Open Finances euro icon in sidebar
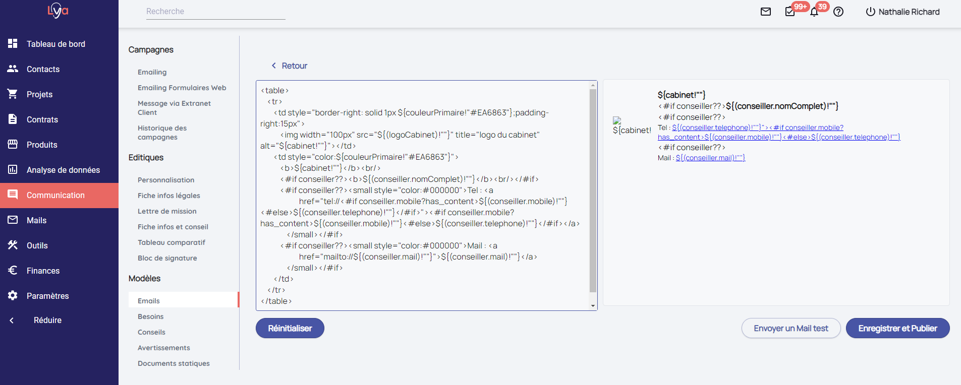The image size is (961, 385). tap(13, 271)
